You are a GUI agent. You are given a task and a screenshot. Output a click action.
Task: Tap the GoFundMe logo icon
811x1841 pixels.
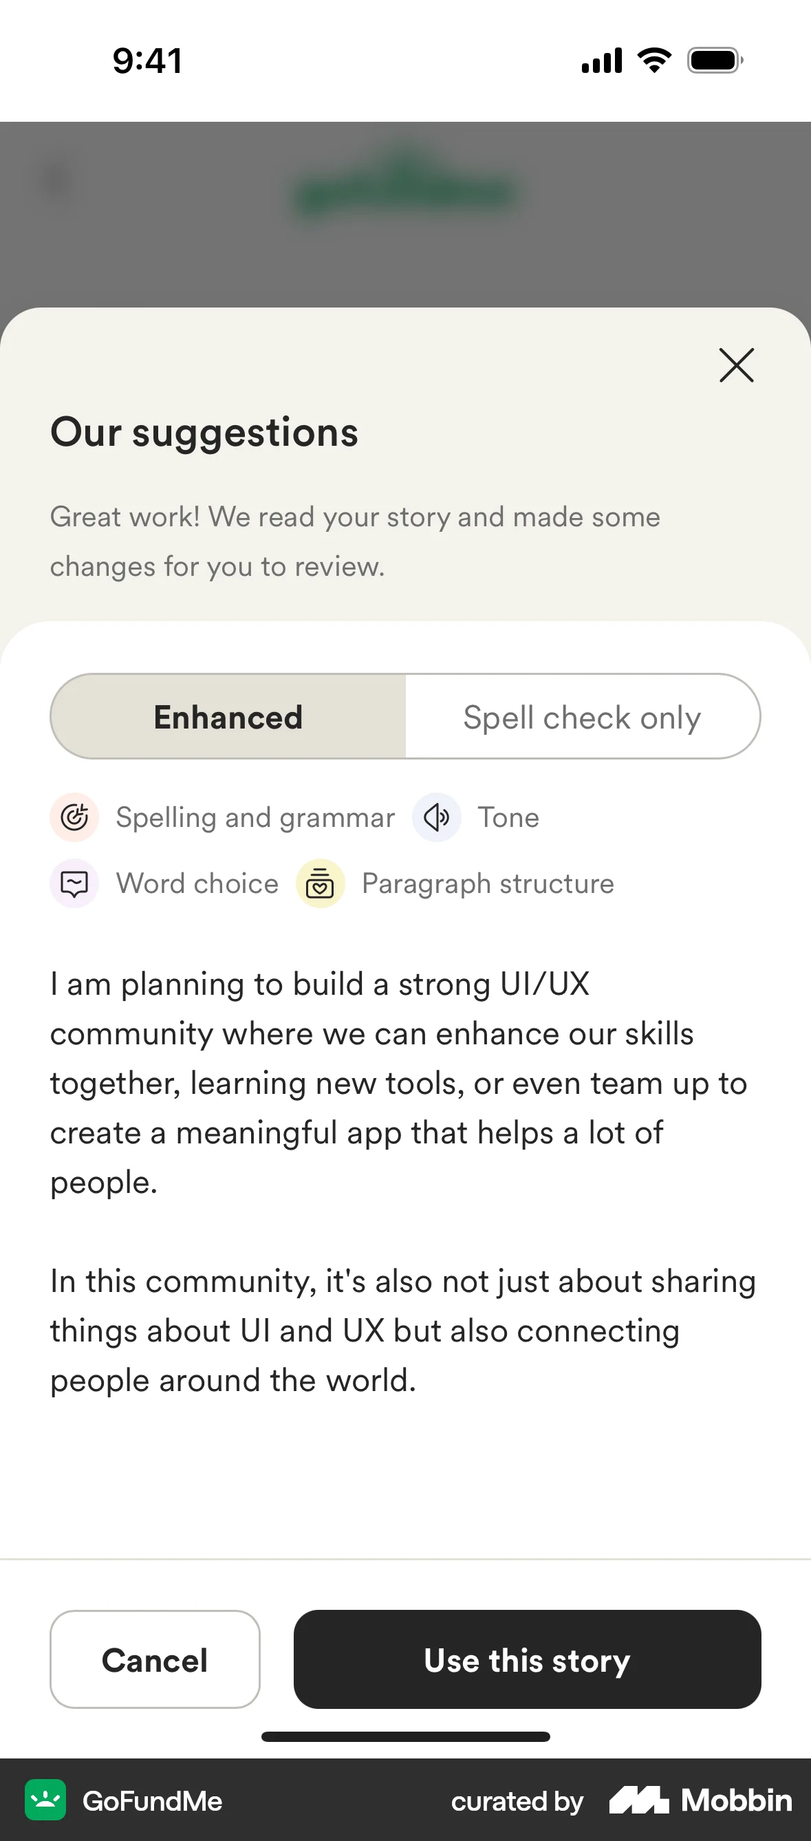tap(45, 1800)
